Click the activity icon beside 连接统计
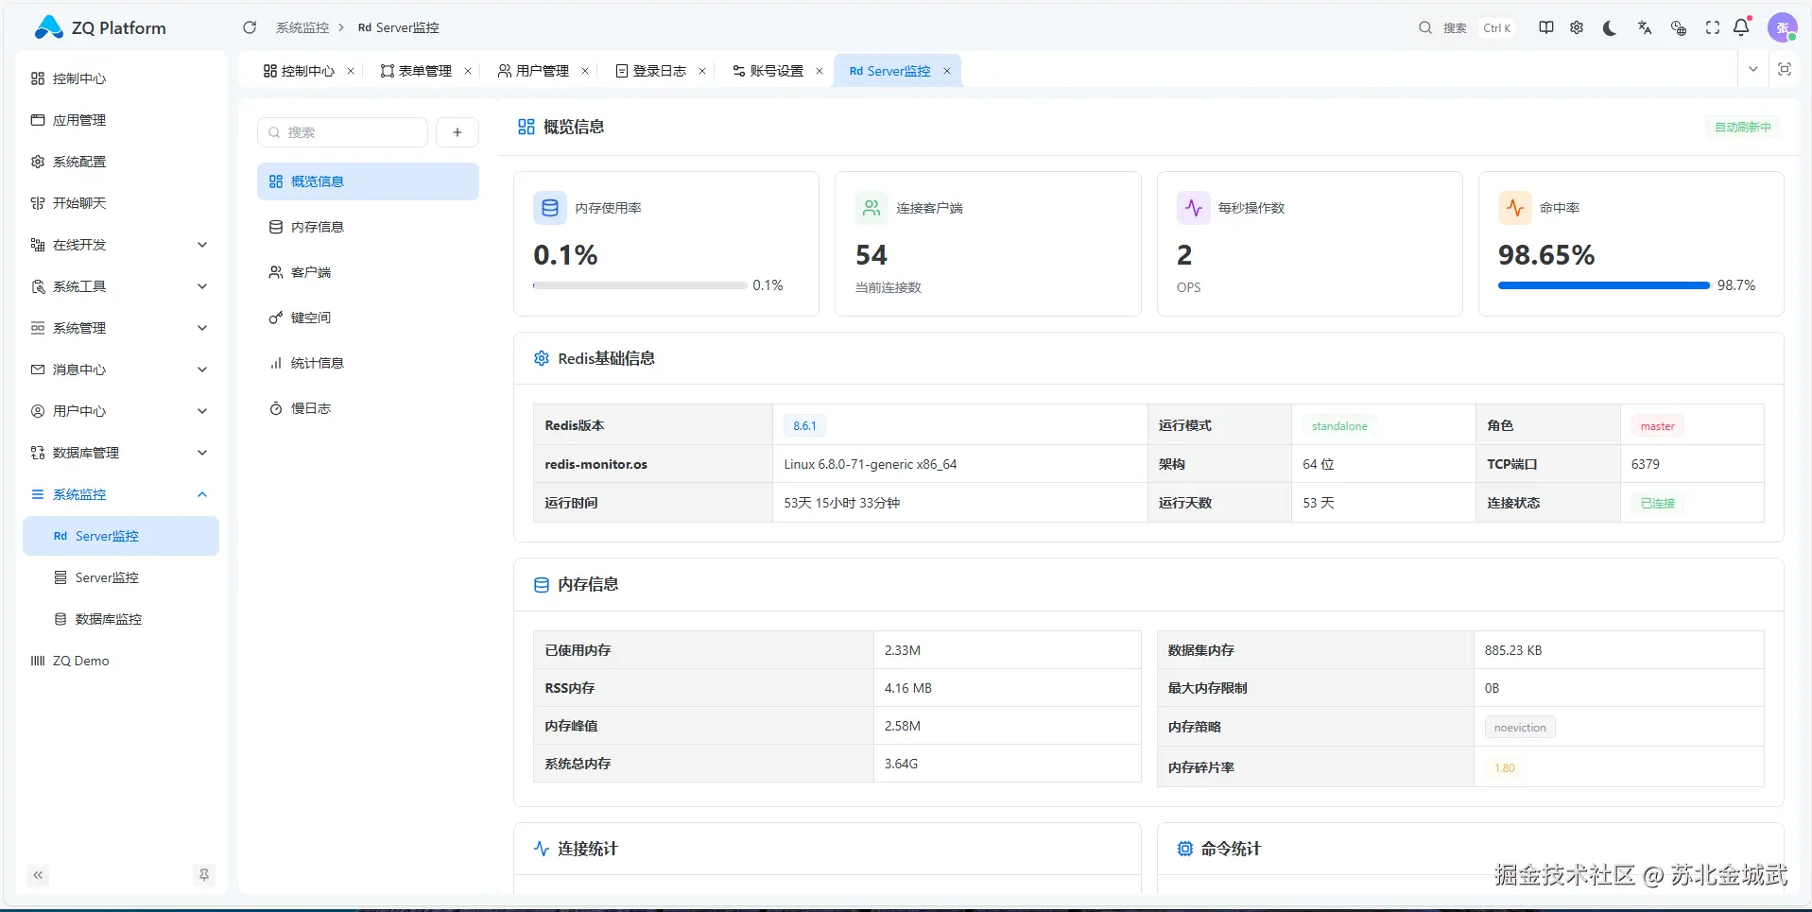 point(542,849)
